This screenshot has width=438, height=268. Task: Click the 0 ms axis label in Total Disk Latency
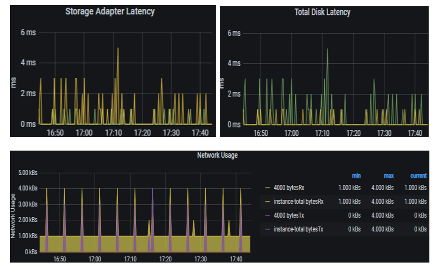point(234,124)
